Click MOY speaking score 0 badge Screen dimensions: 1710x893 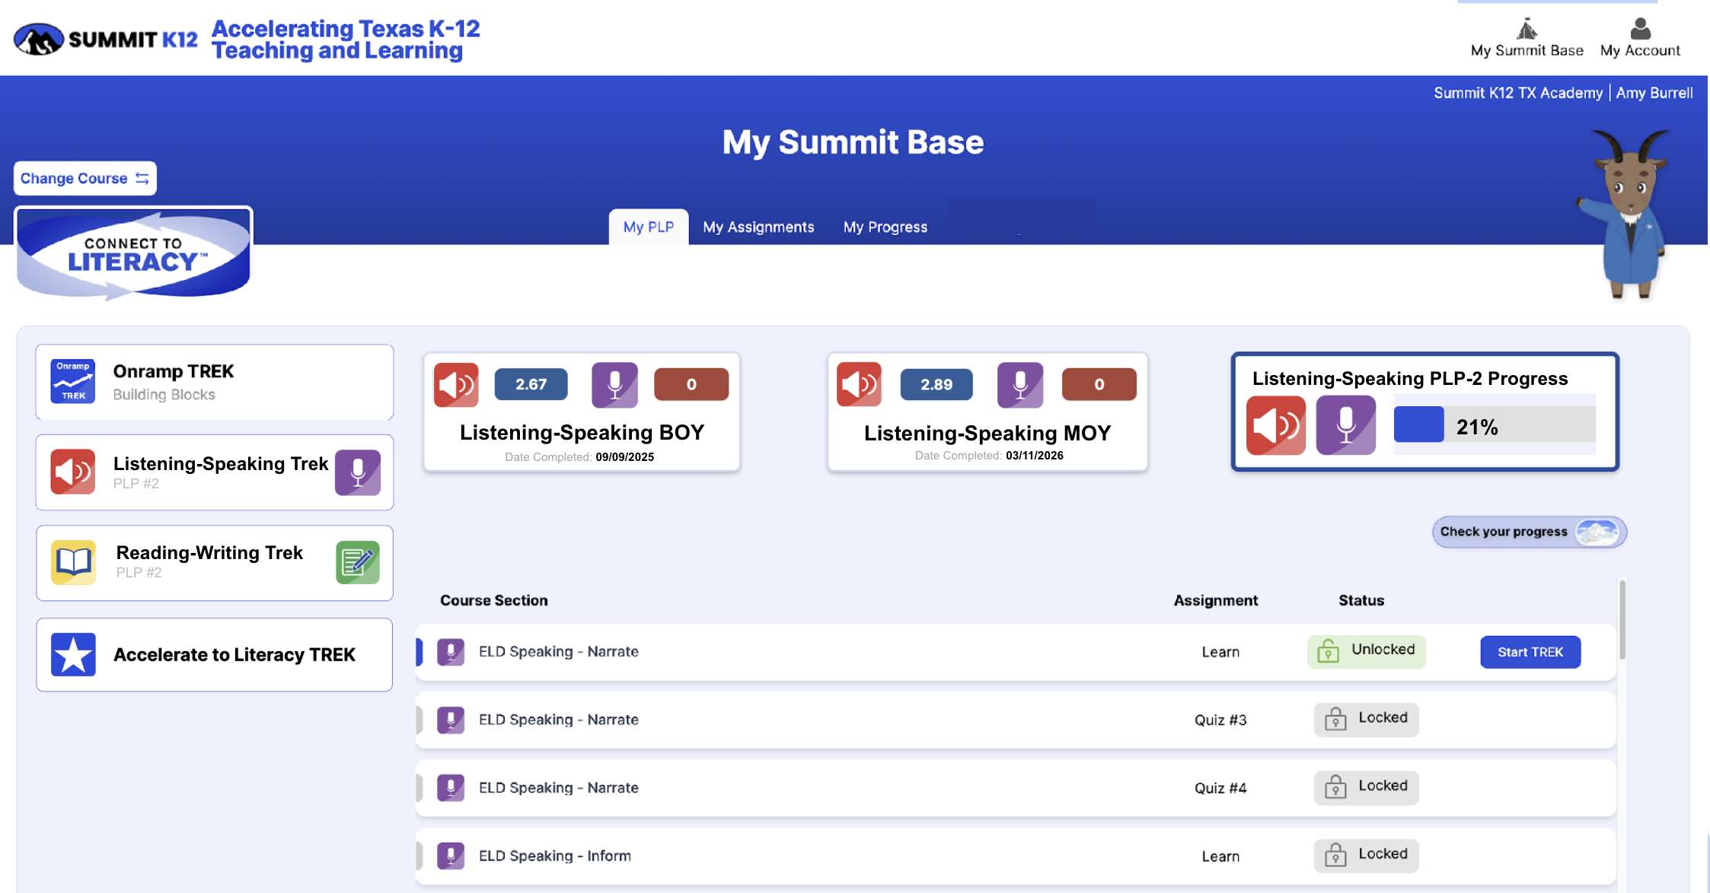point(1099,384)
